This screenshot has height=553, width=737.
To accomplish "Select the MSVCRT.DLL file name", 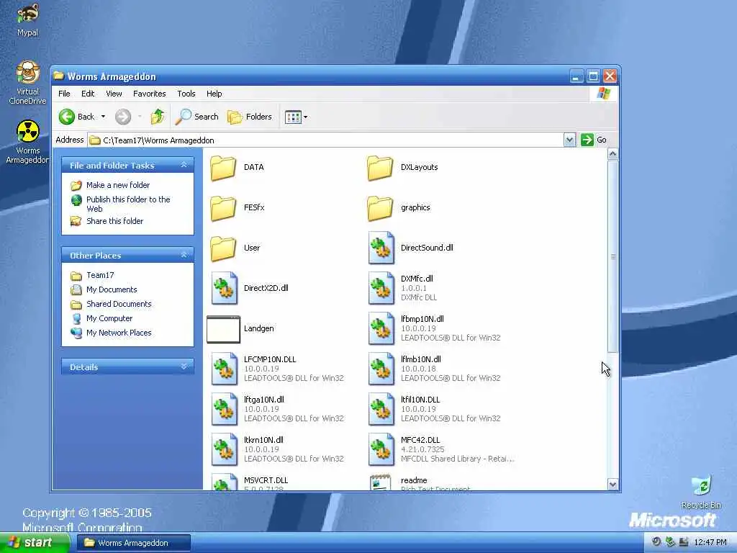I will point(266,480).
